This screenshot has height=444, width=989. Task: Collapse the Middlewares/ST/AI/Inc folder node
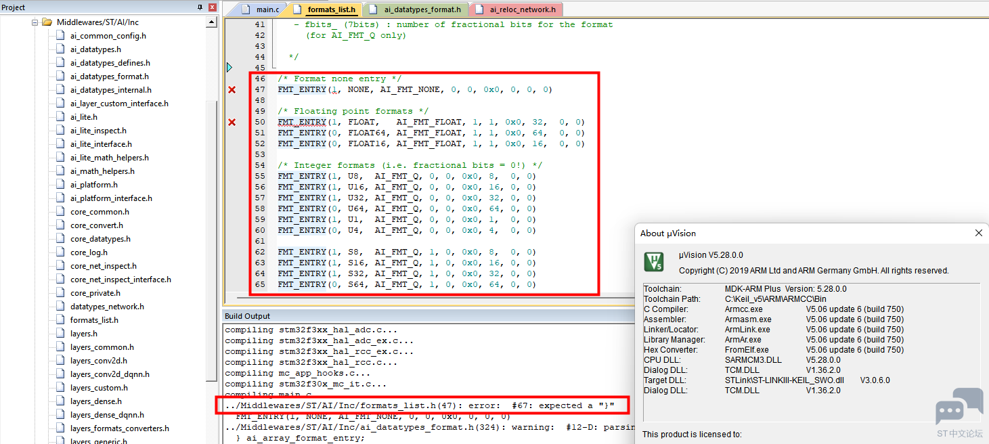pyautogui.click(x=34, y=22)
